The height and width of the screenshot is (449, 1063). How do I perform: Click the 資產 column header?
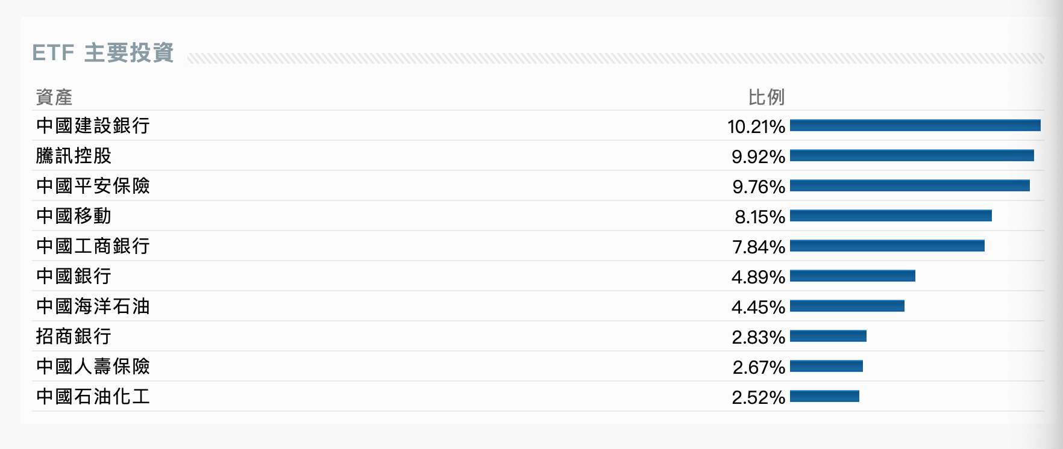(x=54, y=97)
